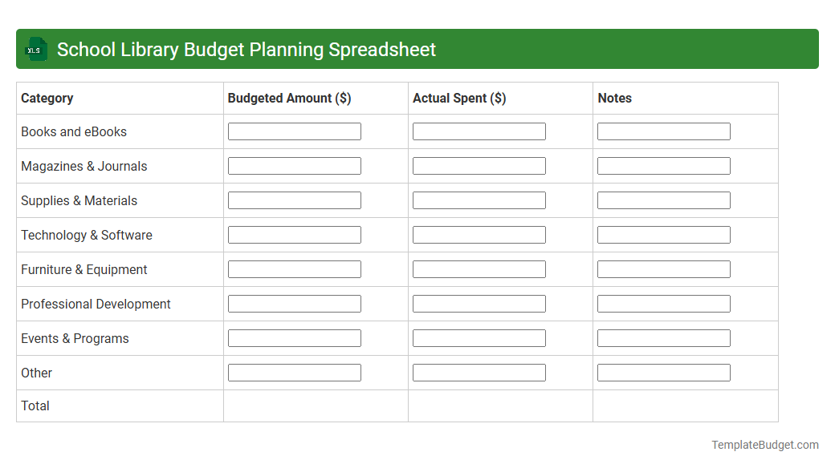Click the green XLS file icon
This screenshot has height=468, width=835.
(x=35, y=49)
